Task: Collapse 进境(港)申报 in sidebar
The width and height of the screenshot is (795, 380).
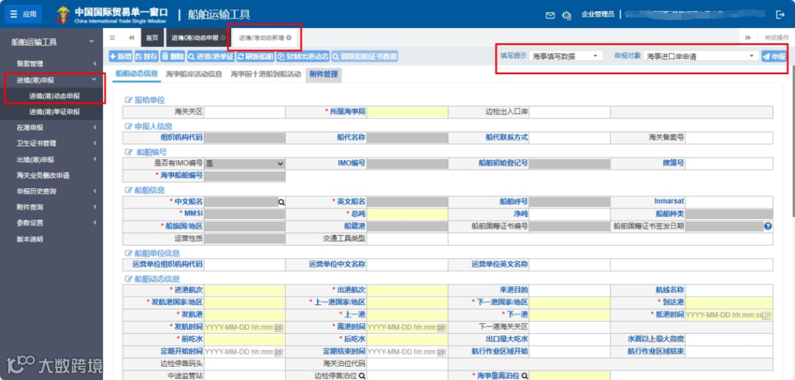Action: (52, 79)
